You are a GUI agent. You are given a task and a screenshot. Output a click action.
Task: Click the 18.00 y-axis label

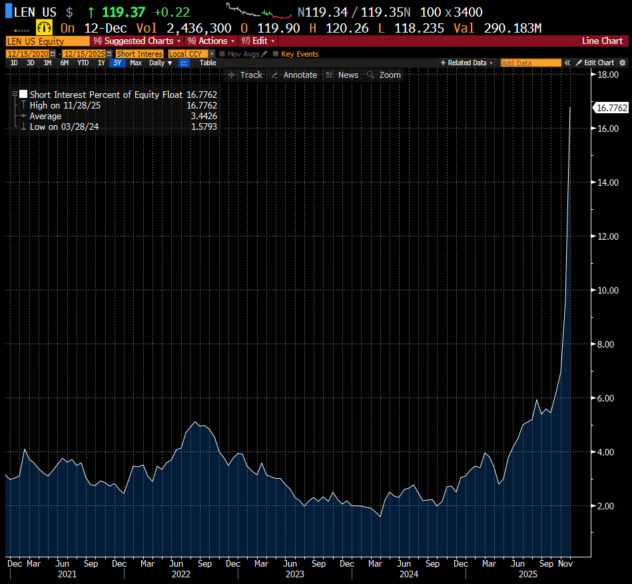coord(608,75)
